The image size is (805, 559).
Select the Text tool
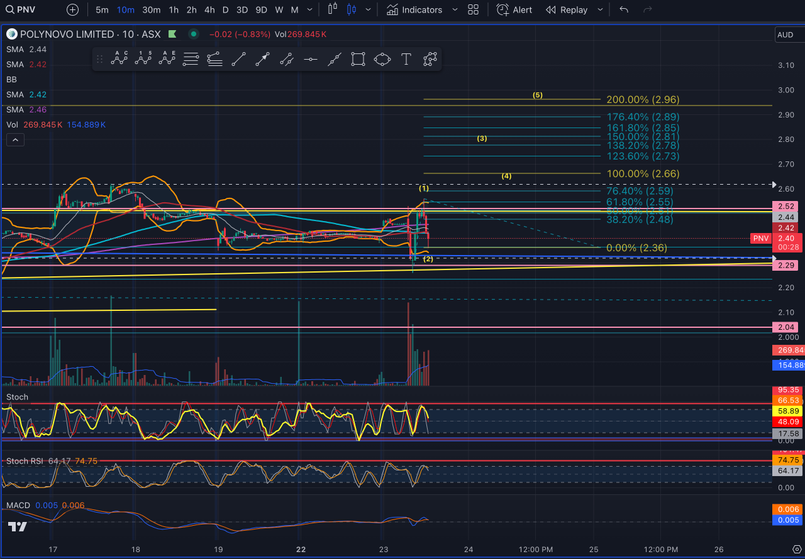(406, 59)
